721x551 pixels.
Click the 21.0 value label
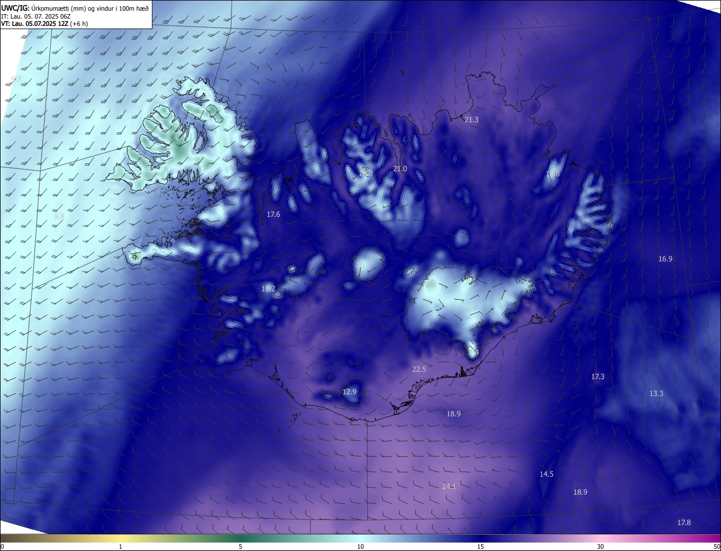click(x=400, y=169)
